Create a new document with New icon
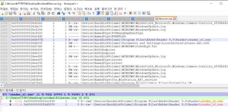Screen dimensions: 228x112 pos(2,13)
